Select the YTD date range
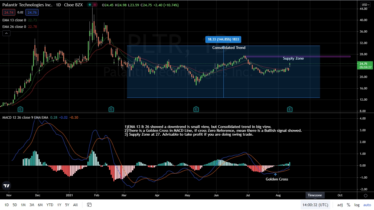This screenshot has width=374, height=210. [50, 205]
